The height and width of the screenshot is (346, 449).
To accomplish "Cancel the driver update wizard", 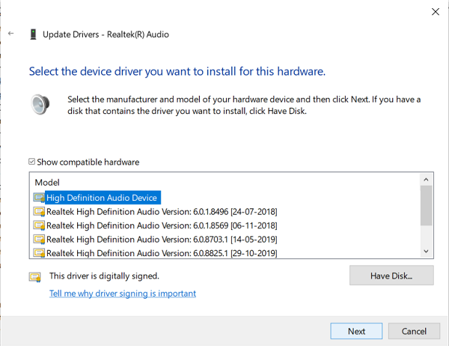I will coord(414,331).
